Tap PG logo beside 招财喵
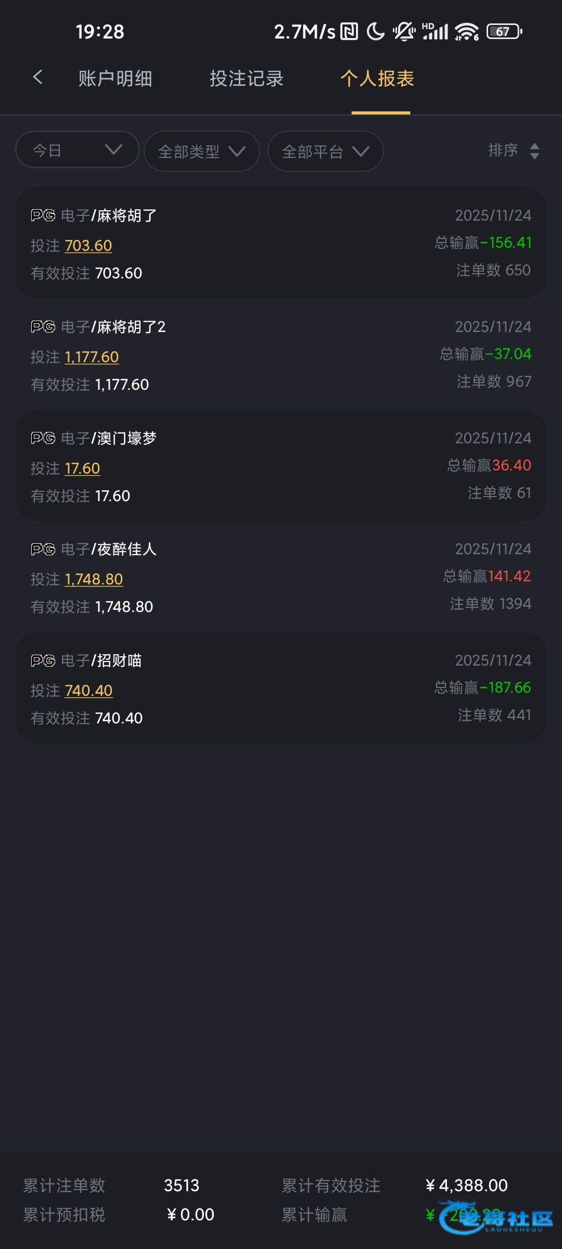This screenshot has height=1249, width=562. pyautogui.click(x=43, y=660)
